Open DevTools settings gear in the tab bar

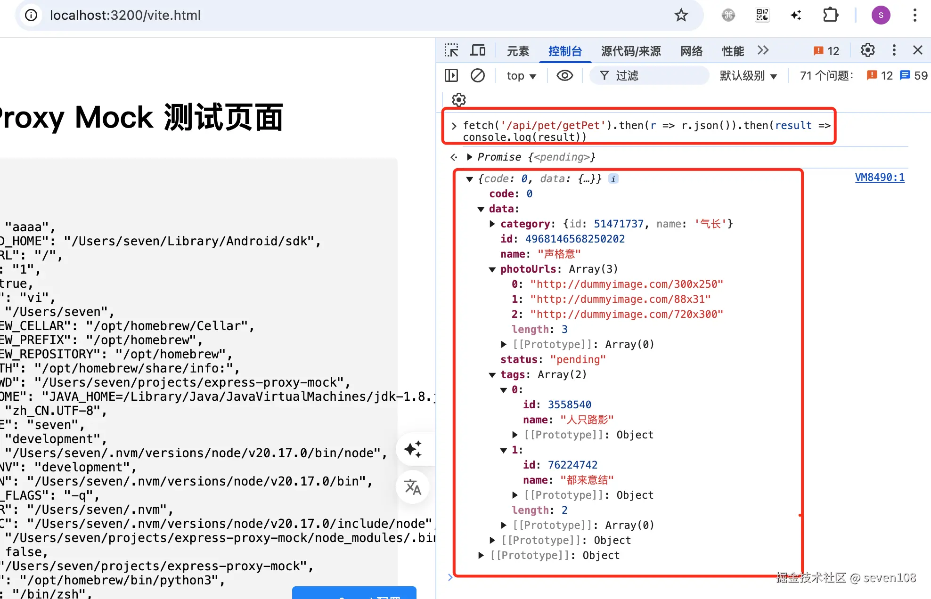867,50
